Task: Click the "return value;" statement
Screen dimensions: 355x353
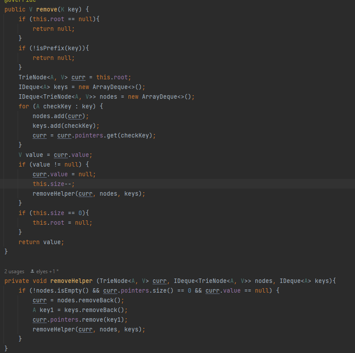Action: [41, 242]
